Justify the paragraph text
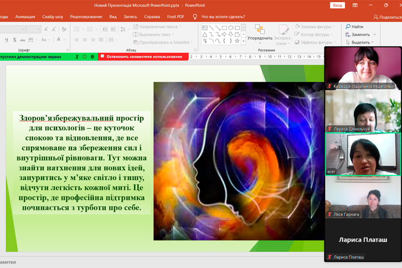 pos(101,40)
